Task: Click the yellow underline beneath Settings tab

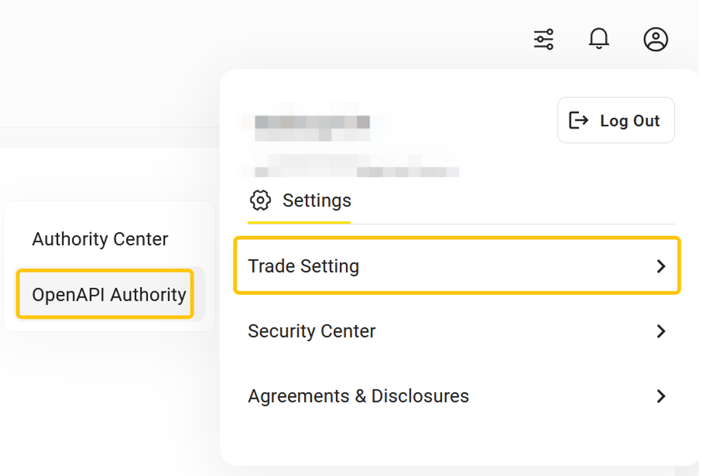Action: [299, 222]
